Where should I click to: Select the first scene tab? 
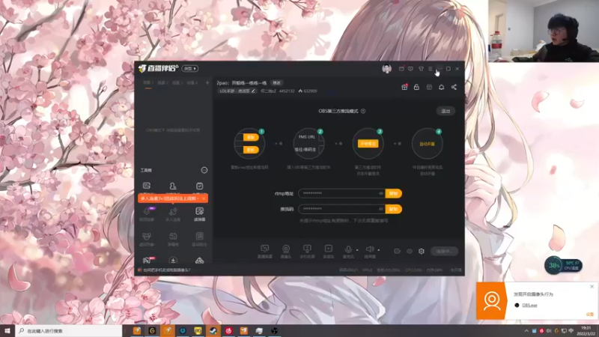point(148,82)
